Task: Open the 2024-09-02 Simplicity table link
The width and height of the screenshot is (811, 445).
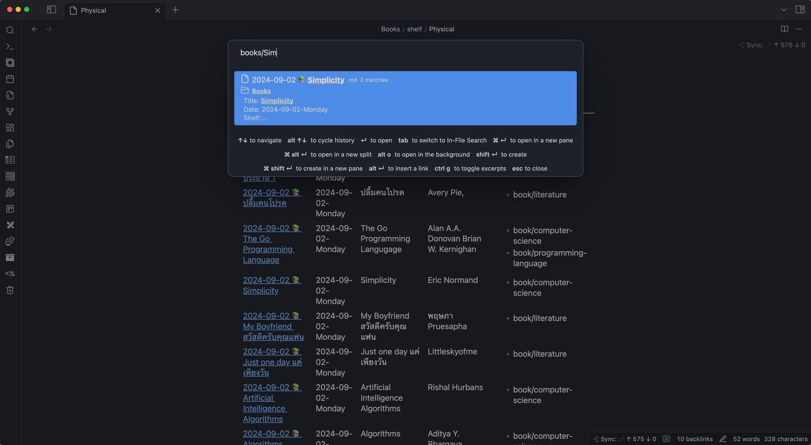Action: pyautogui.click(x=272, y=285)
